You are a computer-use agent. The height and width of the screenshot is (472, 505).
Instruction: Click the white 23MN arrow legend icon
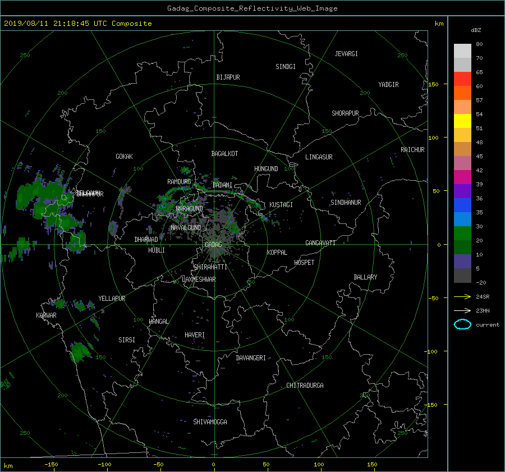coord(462,310)
